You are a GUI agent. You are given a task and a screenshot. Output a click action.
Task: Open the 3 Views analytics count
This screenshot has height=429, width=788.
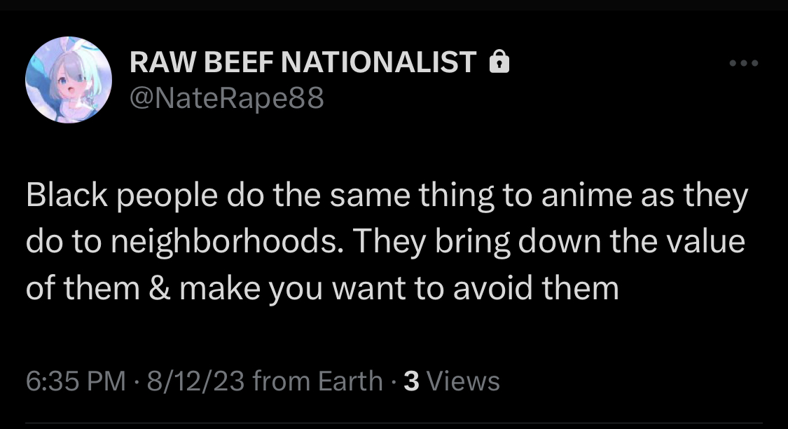(452, 381)
